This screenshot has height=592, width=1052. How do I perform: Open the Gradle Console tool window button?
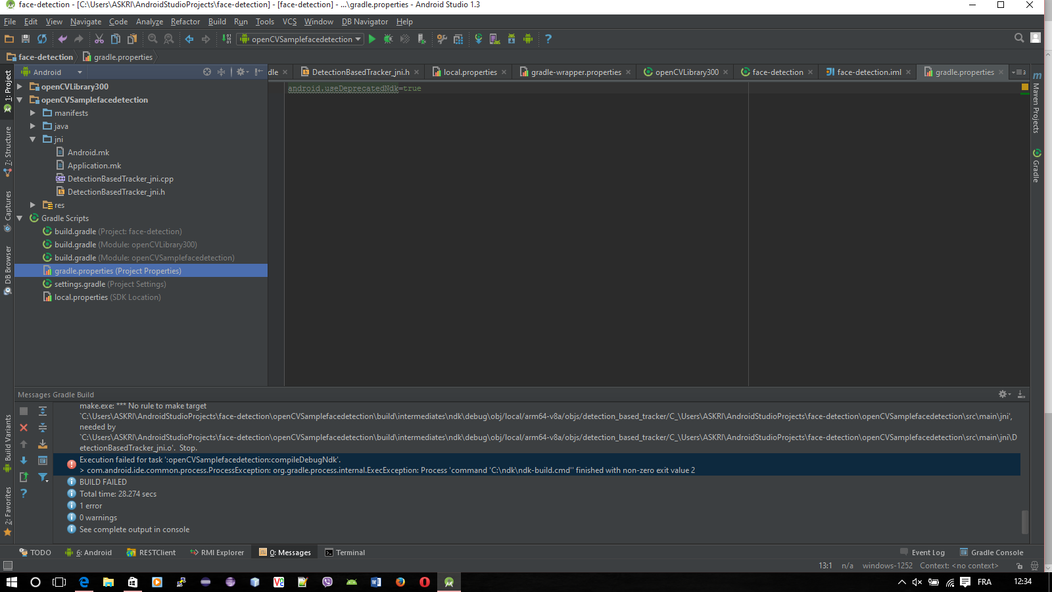click(x=992, y=553)
